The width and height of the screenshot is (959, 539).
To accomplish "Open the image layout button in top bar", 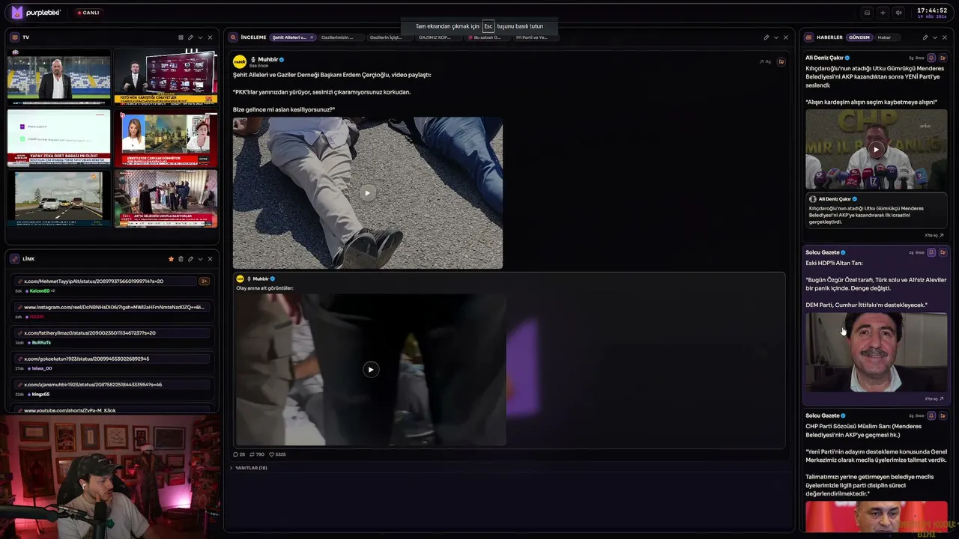I will pos(867,13).
